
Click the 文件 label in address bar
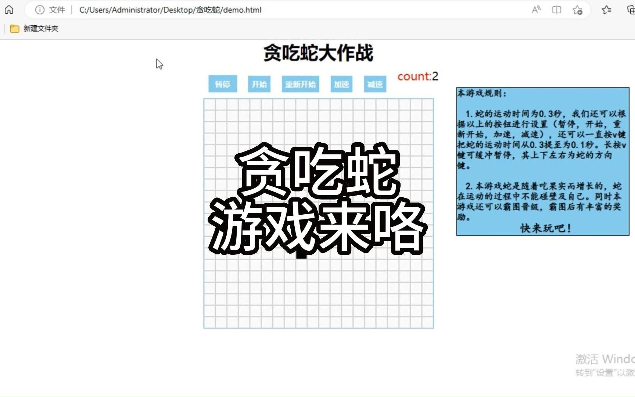[57, 10]
